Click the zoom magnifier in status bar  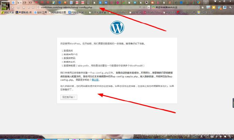[230, 137]
